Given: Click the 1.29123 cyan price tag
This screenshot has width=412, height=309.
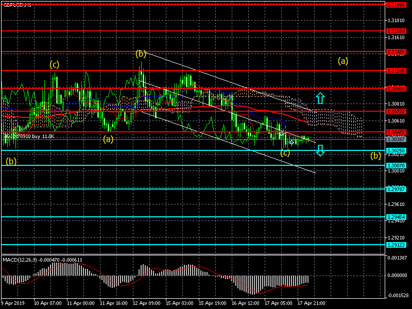Looking at the screenshot, I should pos(396,245).
